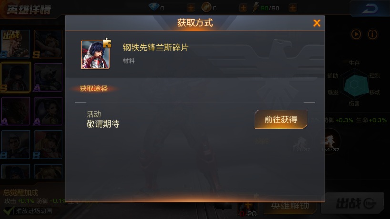Image resolution: width=390 pixels, height=219 pixels.
Task: Select the S-rank hero in top row
Action: pyautogui.click(x=48, y=44)
